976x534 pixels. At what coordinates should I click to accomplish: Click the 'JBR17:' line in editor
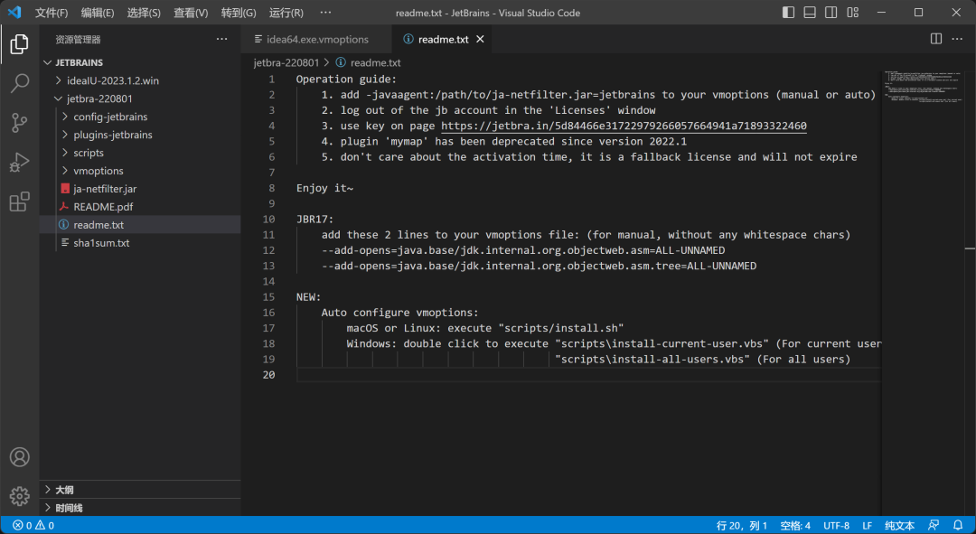[315, 219]
